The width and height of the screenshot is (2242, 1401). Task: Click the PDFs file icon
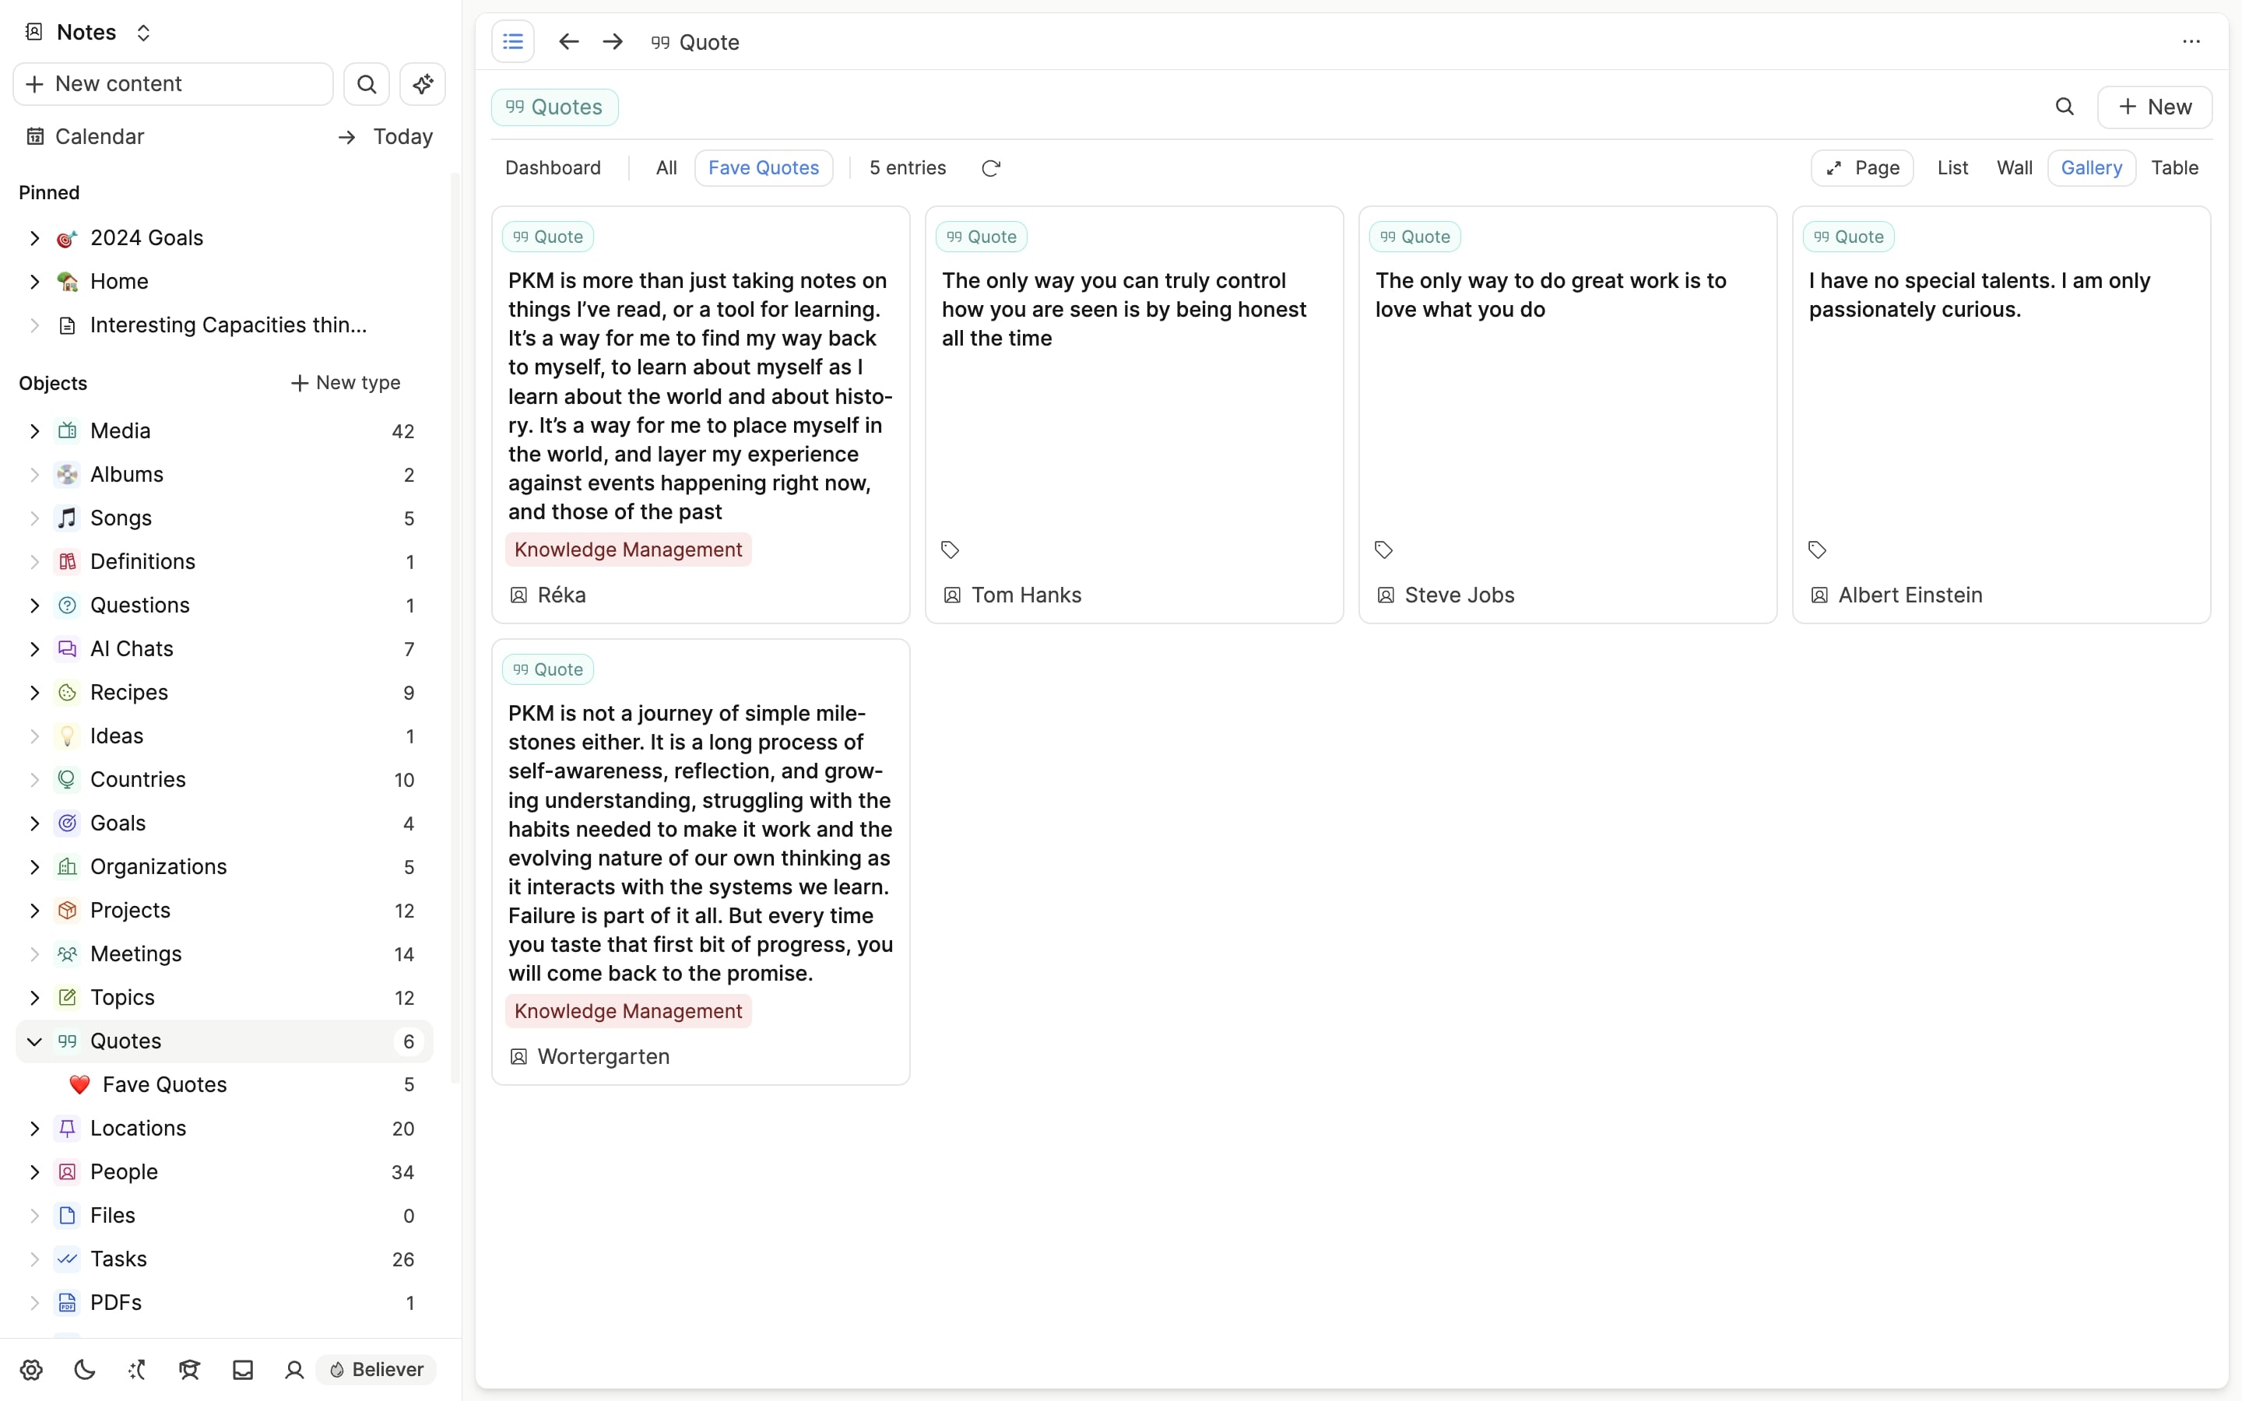[68, 1302]
